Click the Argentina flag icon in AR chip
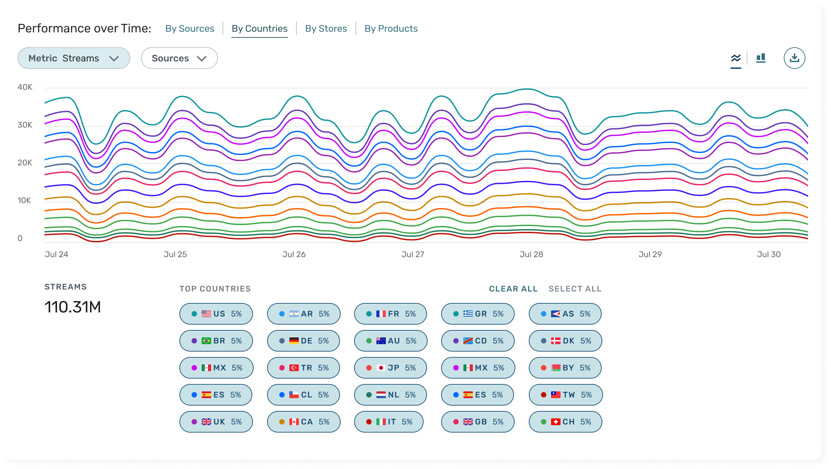The height and width of the screenshot is (469, 831). coord(294,314)
